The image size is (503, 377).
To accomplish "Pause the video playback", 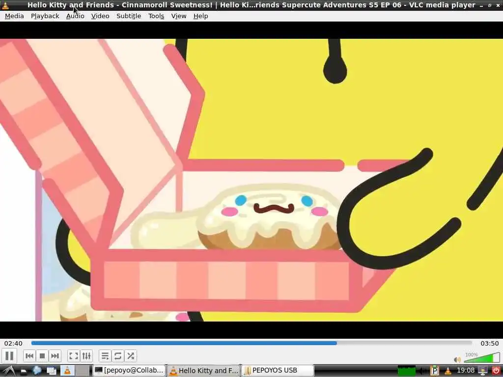I will click(9, 356).
